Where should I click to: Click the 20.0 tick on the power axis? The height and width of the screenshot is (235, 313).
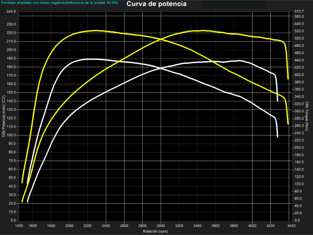coord(12,203)
